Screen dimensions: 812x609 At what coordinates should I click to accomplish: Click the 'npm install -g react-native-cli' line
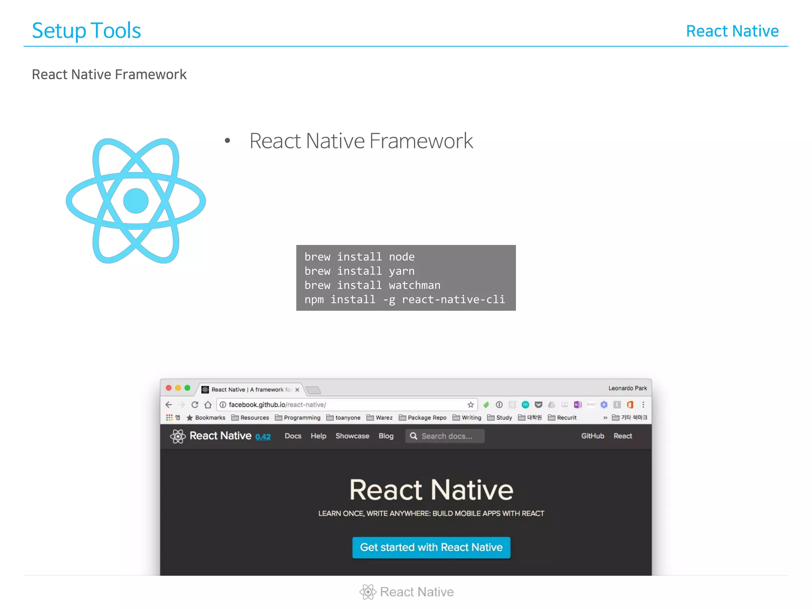tap(405, 300)
